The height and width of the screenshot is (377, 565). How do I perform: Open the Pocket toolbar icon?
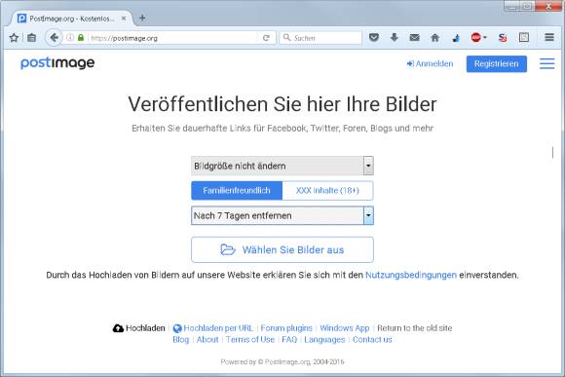tap(374, 37)
